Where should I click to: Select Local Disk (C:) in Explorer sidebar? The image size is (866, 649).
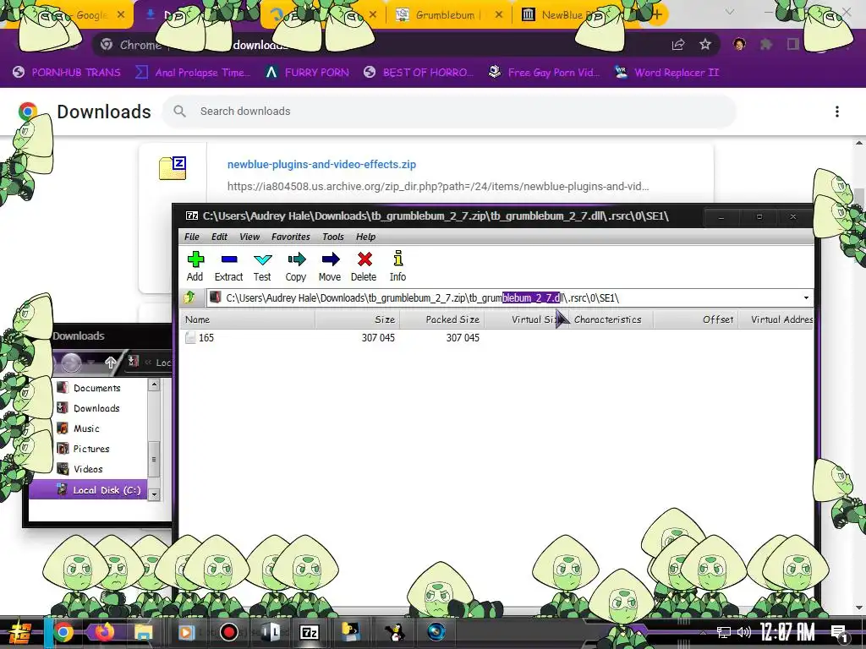[88, 490]
